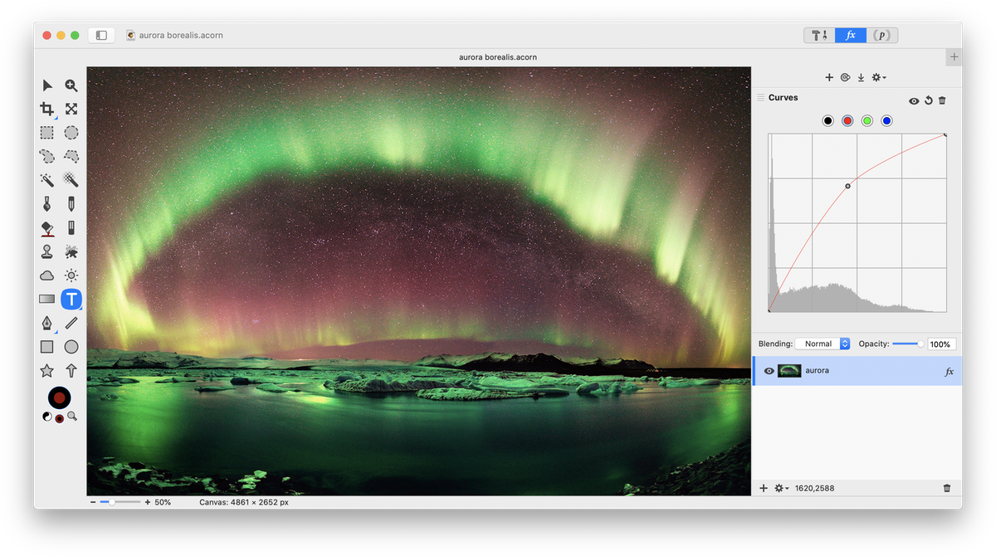Select the Clone Stamp tool

[x=47, y=251]
